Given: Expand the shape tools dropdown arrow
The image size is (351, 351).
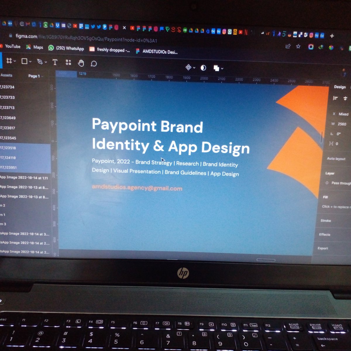Looking at the screenshot, I should click(x=30, y=61).
